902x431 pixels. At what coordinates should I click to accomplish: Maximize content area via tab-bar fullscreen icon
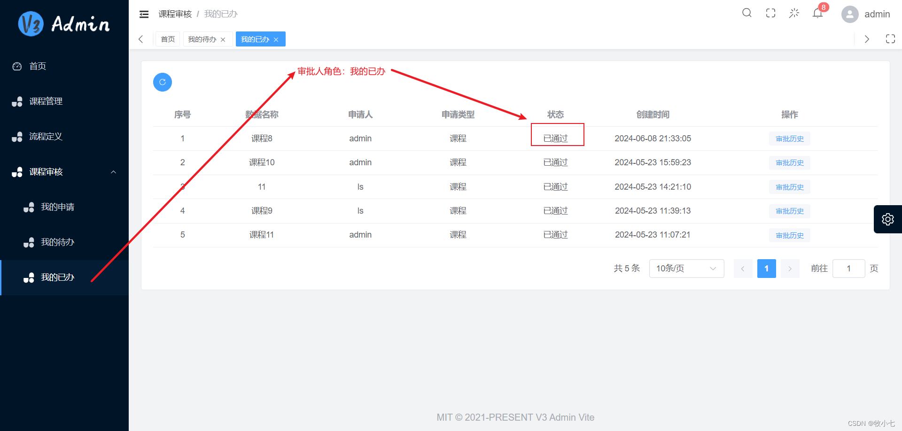click(x=890, y=39)
